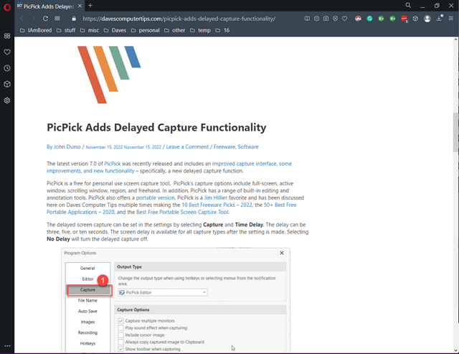
Task: Select Hotkeys in Program Options list
Action: pos(87,343)
